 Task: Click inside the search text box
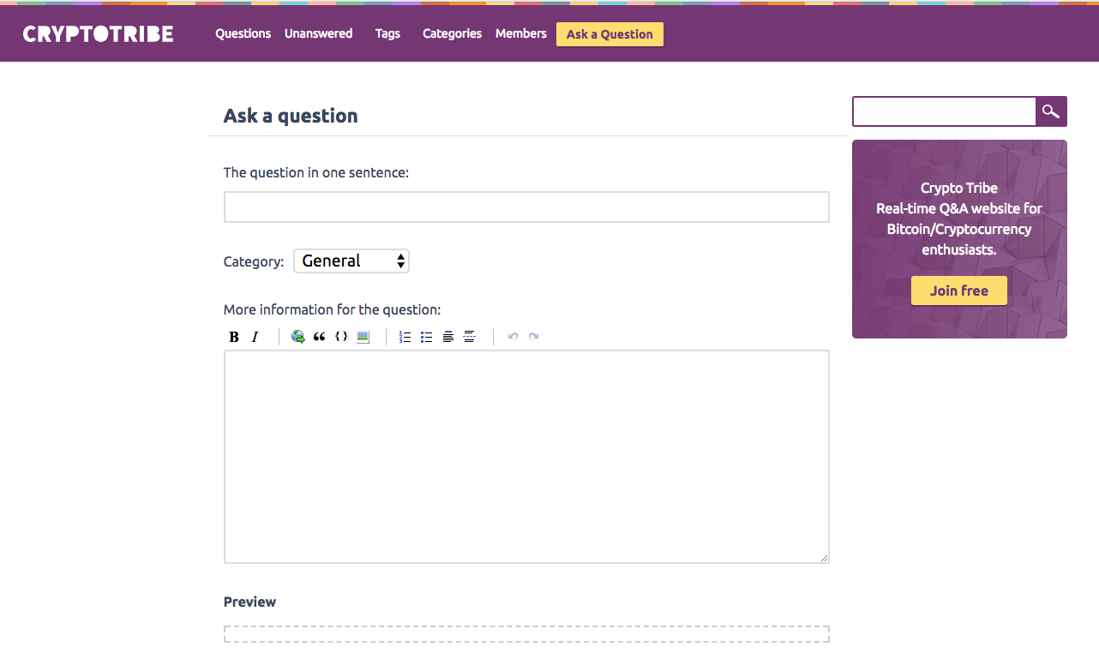tap(944, 111)
